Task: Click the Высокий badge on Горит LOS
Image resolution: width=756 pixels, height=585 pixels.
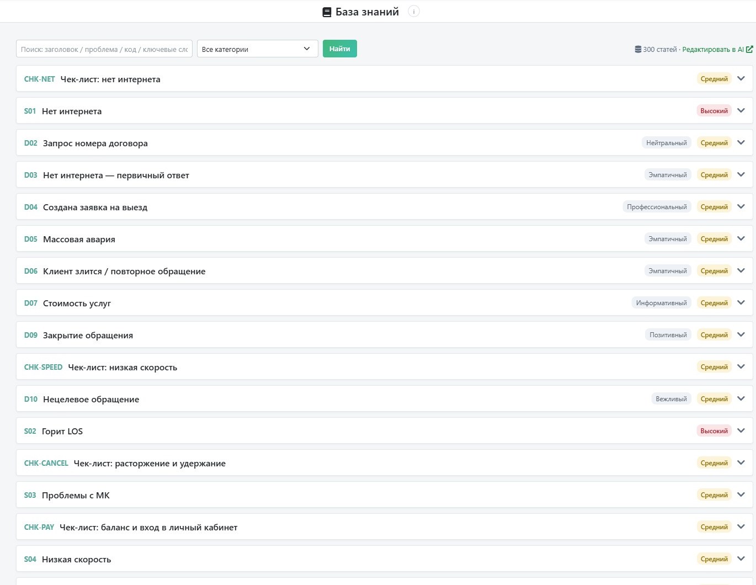Action: [714, 431]
